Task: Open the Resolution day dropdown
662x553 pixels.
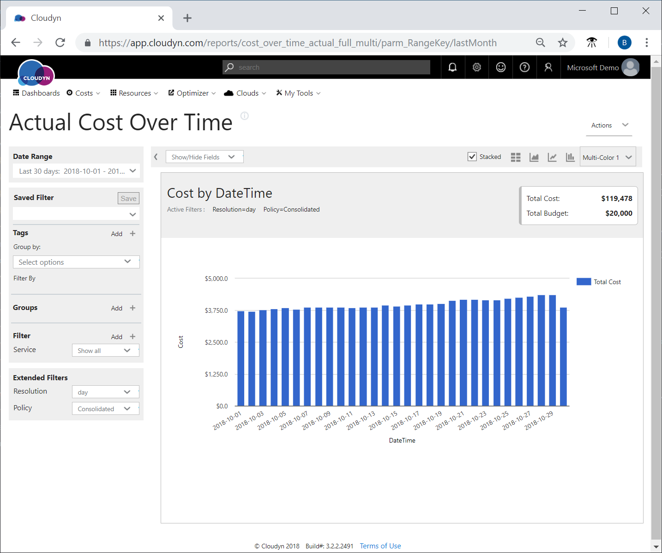Action: (x=105, y=392)
